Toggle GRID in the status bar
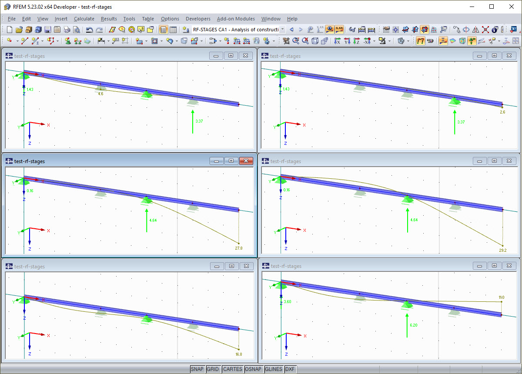Viewport: 522px width, 374px height. [213, 369]
